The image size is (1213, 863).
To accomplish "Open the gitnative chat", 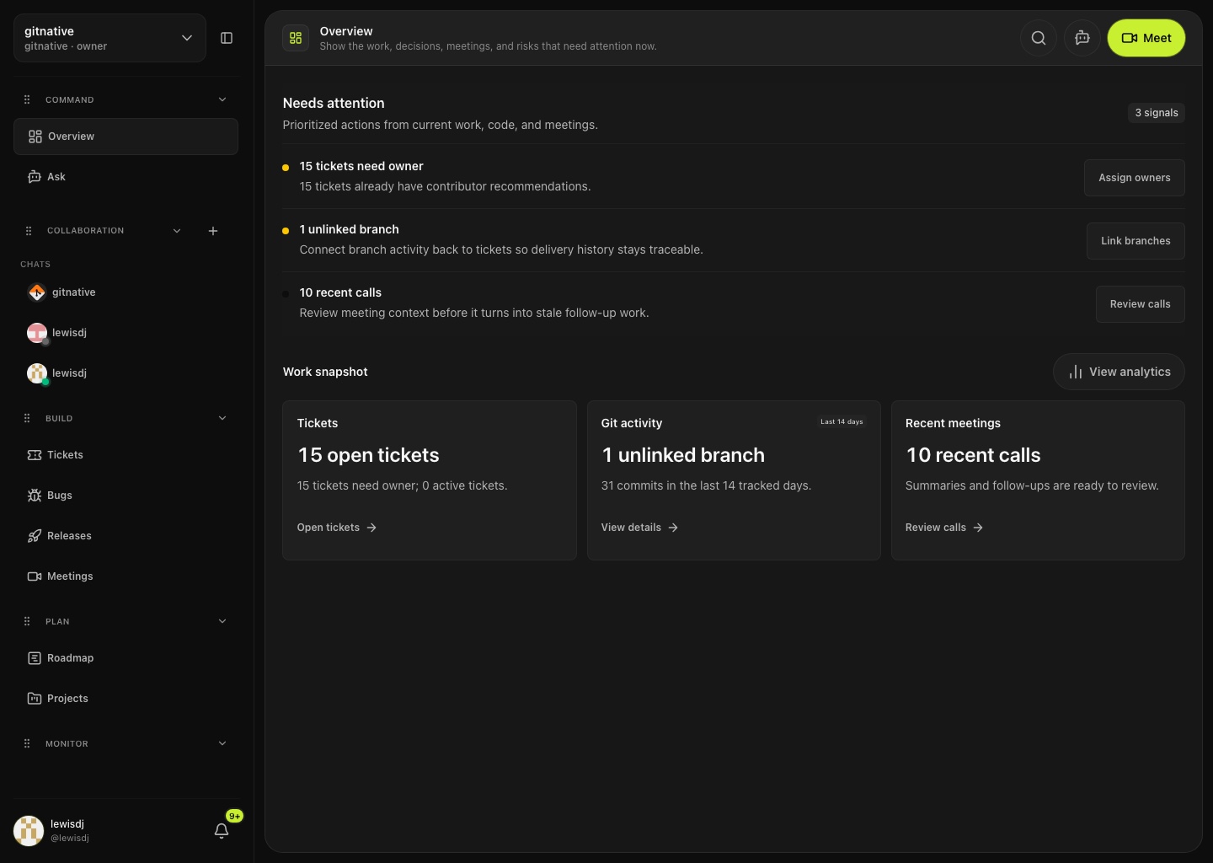I will click(x=126, y=292).
